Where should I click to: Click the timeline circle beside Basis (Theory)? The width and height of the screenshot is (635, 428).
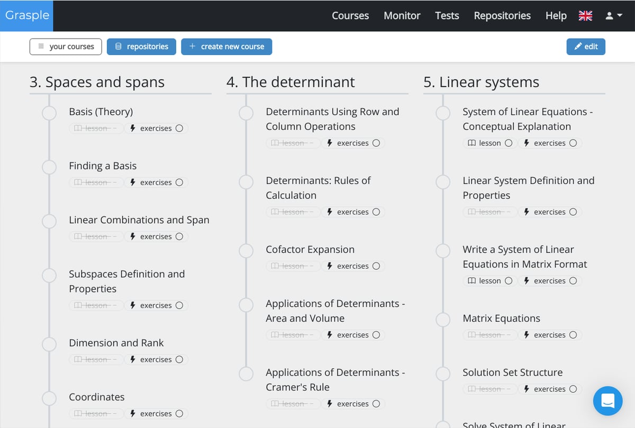[x=49, y=113]
